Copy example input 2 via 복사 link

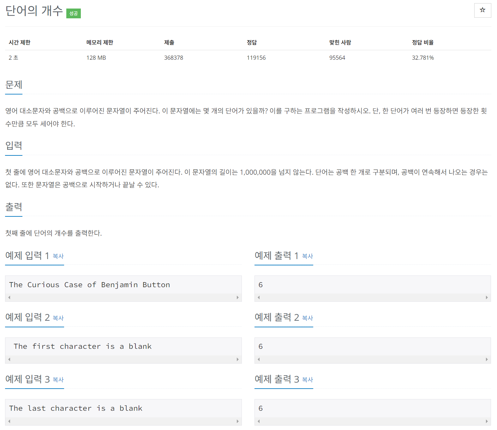(x=58, y=318)
